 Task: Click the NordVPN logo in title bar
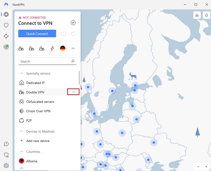6,4
